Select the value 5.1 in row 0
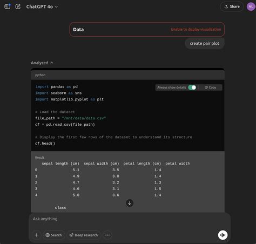 click(x=76, y=170)
